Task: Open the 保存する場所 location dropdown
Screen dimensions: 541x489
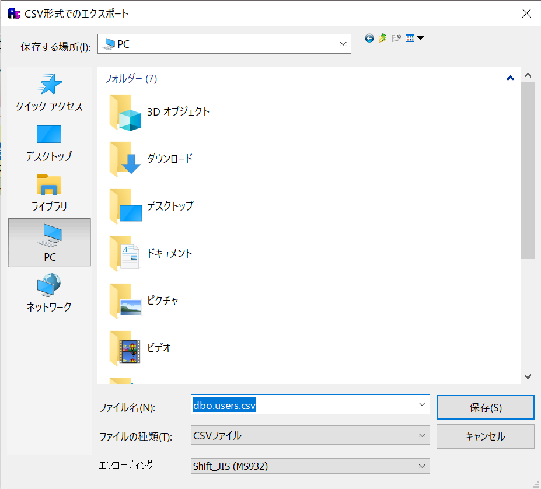Action: coord(224,44)
